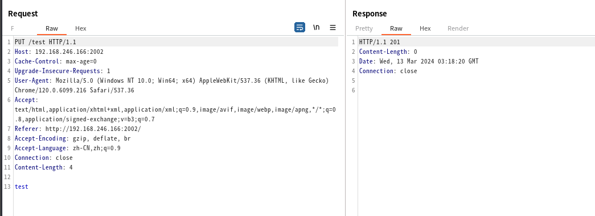Click the Accept-Encoding gzip, deflate, br line
Screen dimensions: 595x216
(x=72, y=138)
